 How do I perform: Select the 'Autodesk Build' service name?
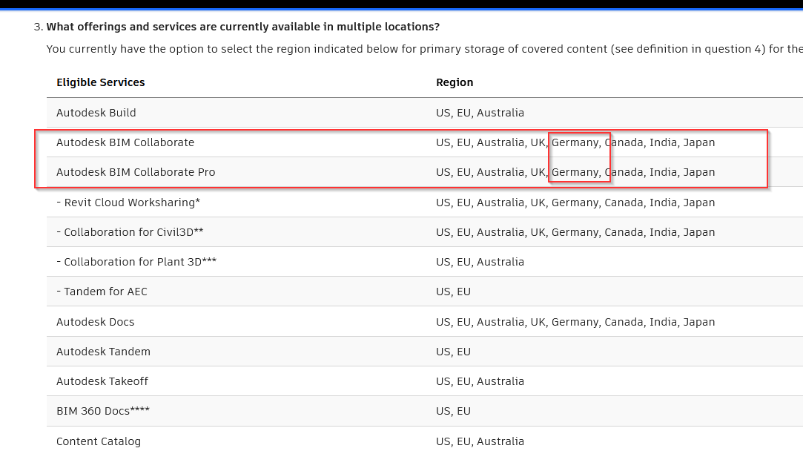pos(96,113)
